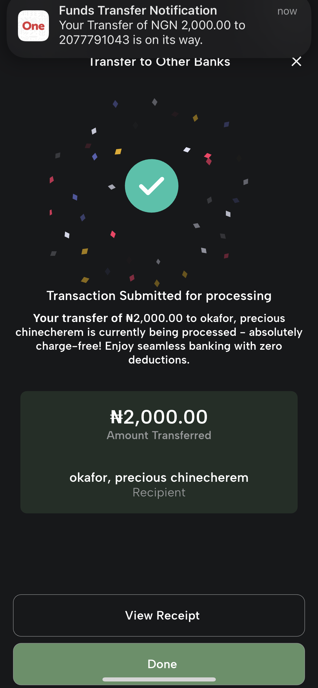Open the receipt with View Receipt
The height and width of the screenshot is (688, 318).
(159, 615)
